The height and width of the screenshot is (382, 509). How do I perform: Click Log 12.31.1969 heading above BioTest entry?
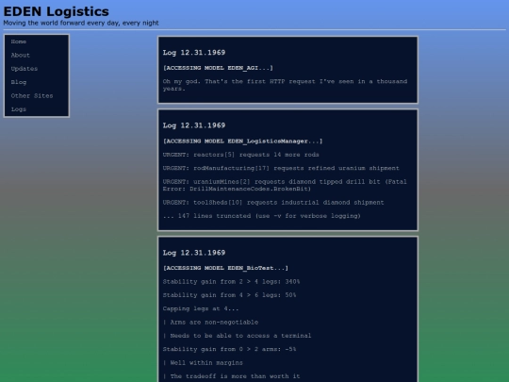click(x=194, y=253)
